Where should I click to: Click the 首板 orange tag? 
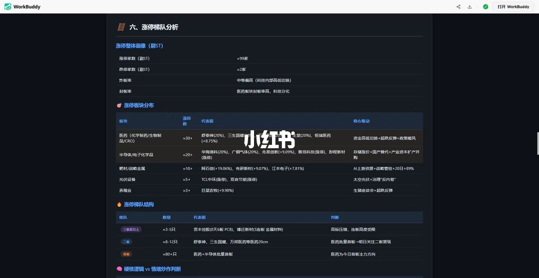click(126, 254)
